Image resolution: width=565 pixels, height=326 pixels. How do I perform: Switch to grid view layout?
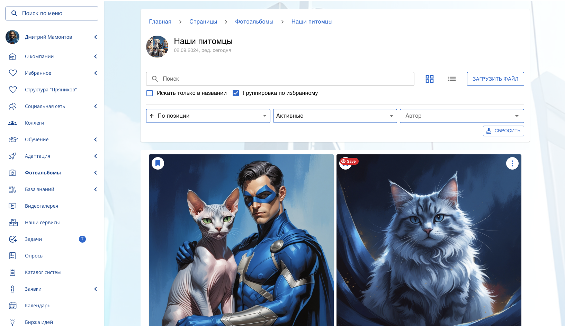click(x=429, y=79)
